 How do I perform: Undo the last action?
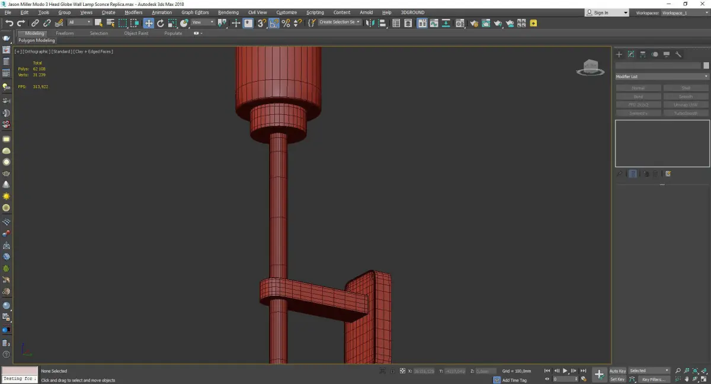(9, 23)
